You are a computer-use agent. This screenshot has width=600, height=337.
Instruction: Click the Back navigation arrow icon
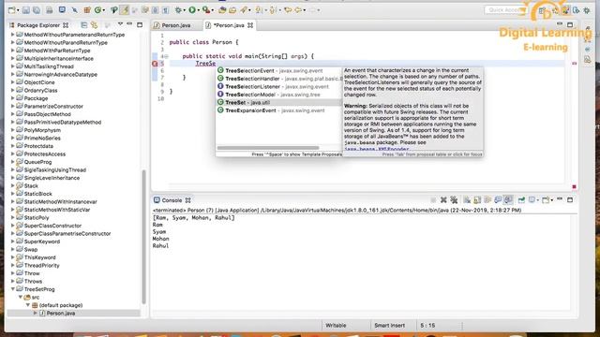[298, 10]
